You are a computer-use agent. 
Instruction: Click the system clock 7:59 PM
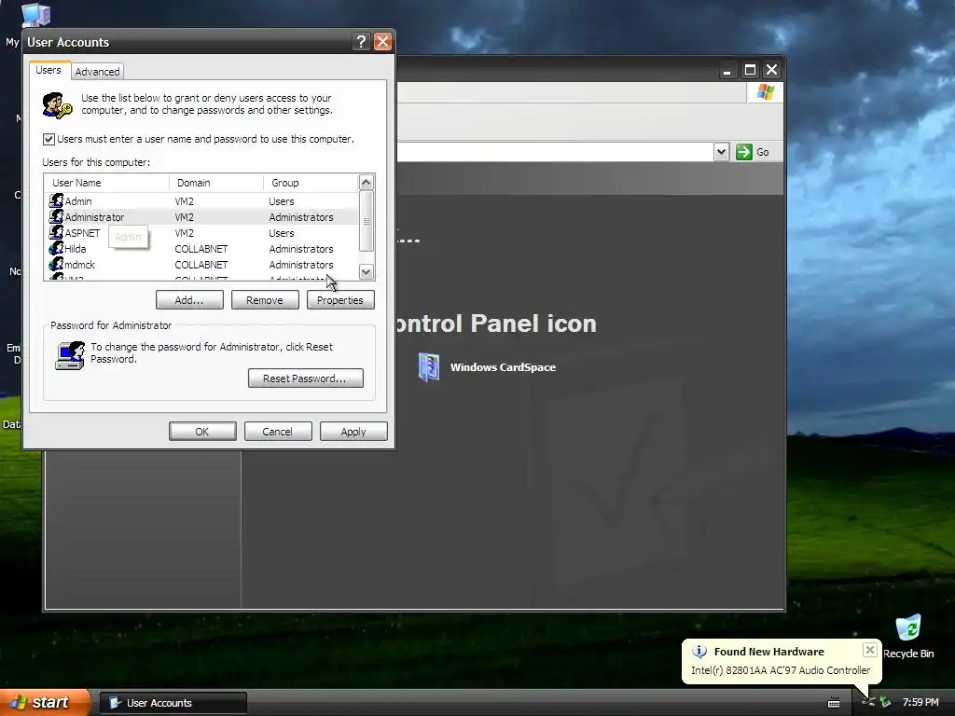click(920, 703)
